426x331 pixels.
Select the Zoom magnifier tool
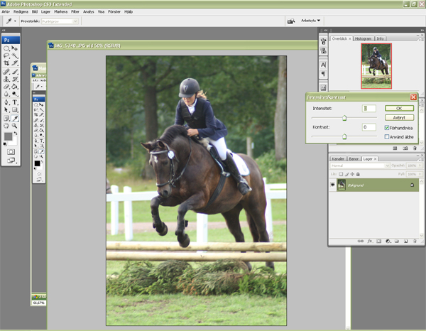(x=15, y=126)
